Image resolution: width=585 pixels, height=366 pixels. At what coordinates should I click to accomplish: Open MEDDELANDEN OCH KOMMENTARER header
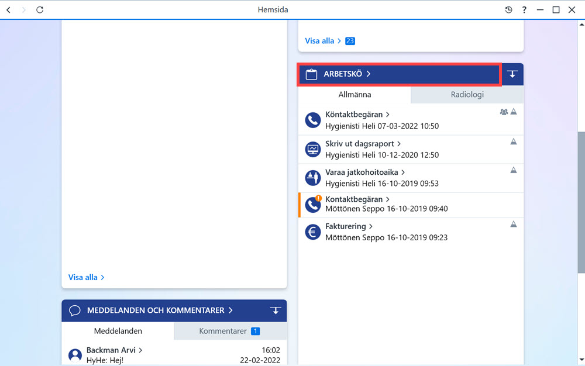(160, 310)
